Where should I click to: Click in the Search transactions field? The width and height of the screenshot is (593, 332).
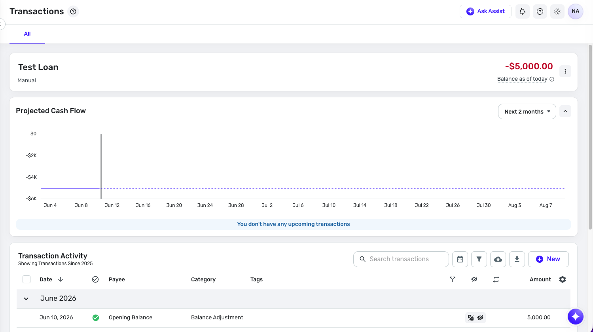[x=401, y=259]
